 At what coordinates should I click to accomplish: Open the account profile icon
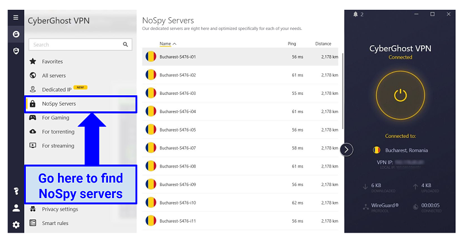point(16,208)
